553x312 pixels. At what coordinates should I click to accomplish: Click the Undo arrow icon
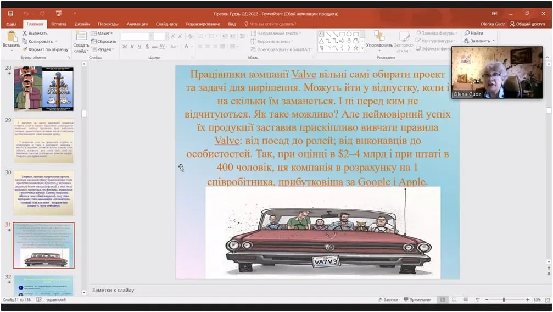click(26, 13)
